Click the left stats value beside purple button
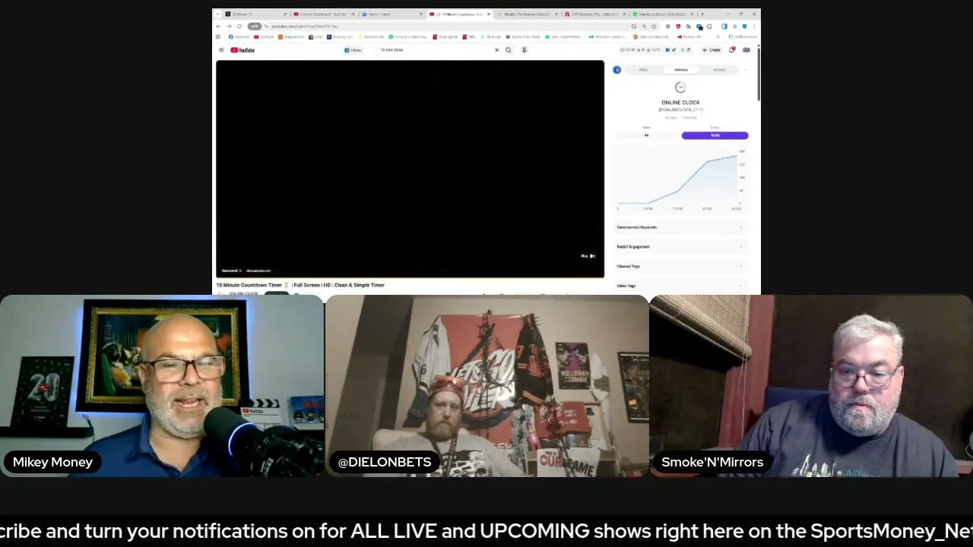This screenshot has height=547, width=973. click(647, 135)
